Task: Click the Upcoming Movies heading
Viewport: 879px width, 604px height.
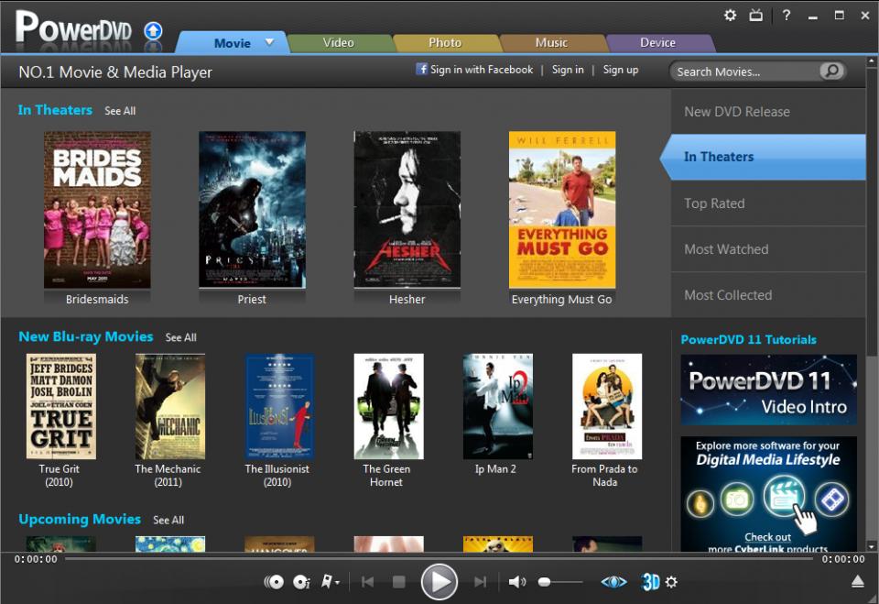Action: (80, 520)
